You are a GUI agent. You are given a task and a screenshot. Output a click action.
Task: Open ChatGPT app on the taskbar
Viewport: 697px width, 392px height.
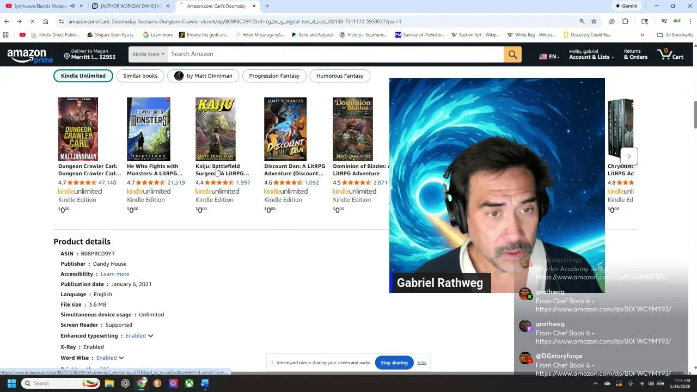[125, 383]
